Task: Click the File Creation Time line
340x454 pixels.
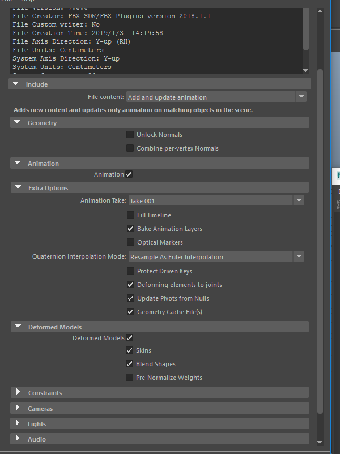Action: [87, 33]
